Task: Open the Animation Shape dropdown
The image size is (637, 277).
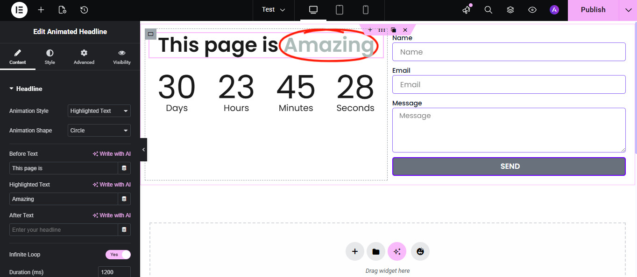Action: (x=99, y=131)
